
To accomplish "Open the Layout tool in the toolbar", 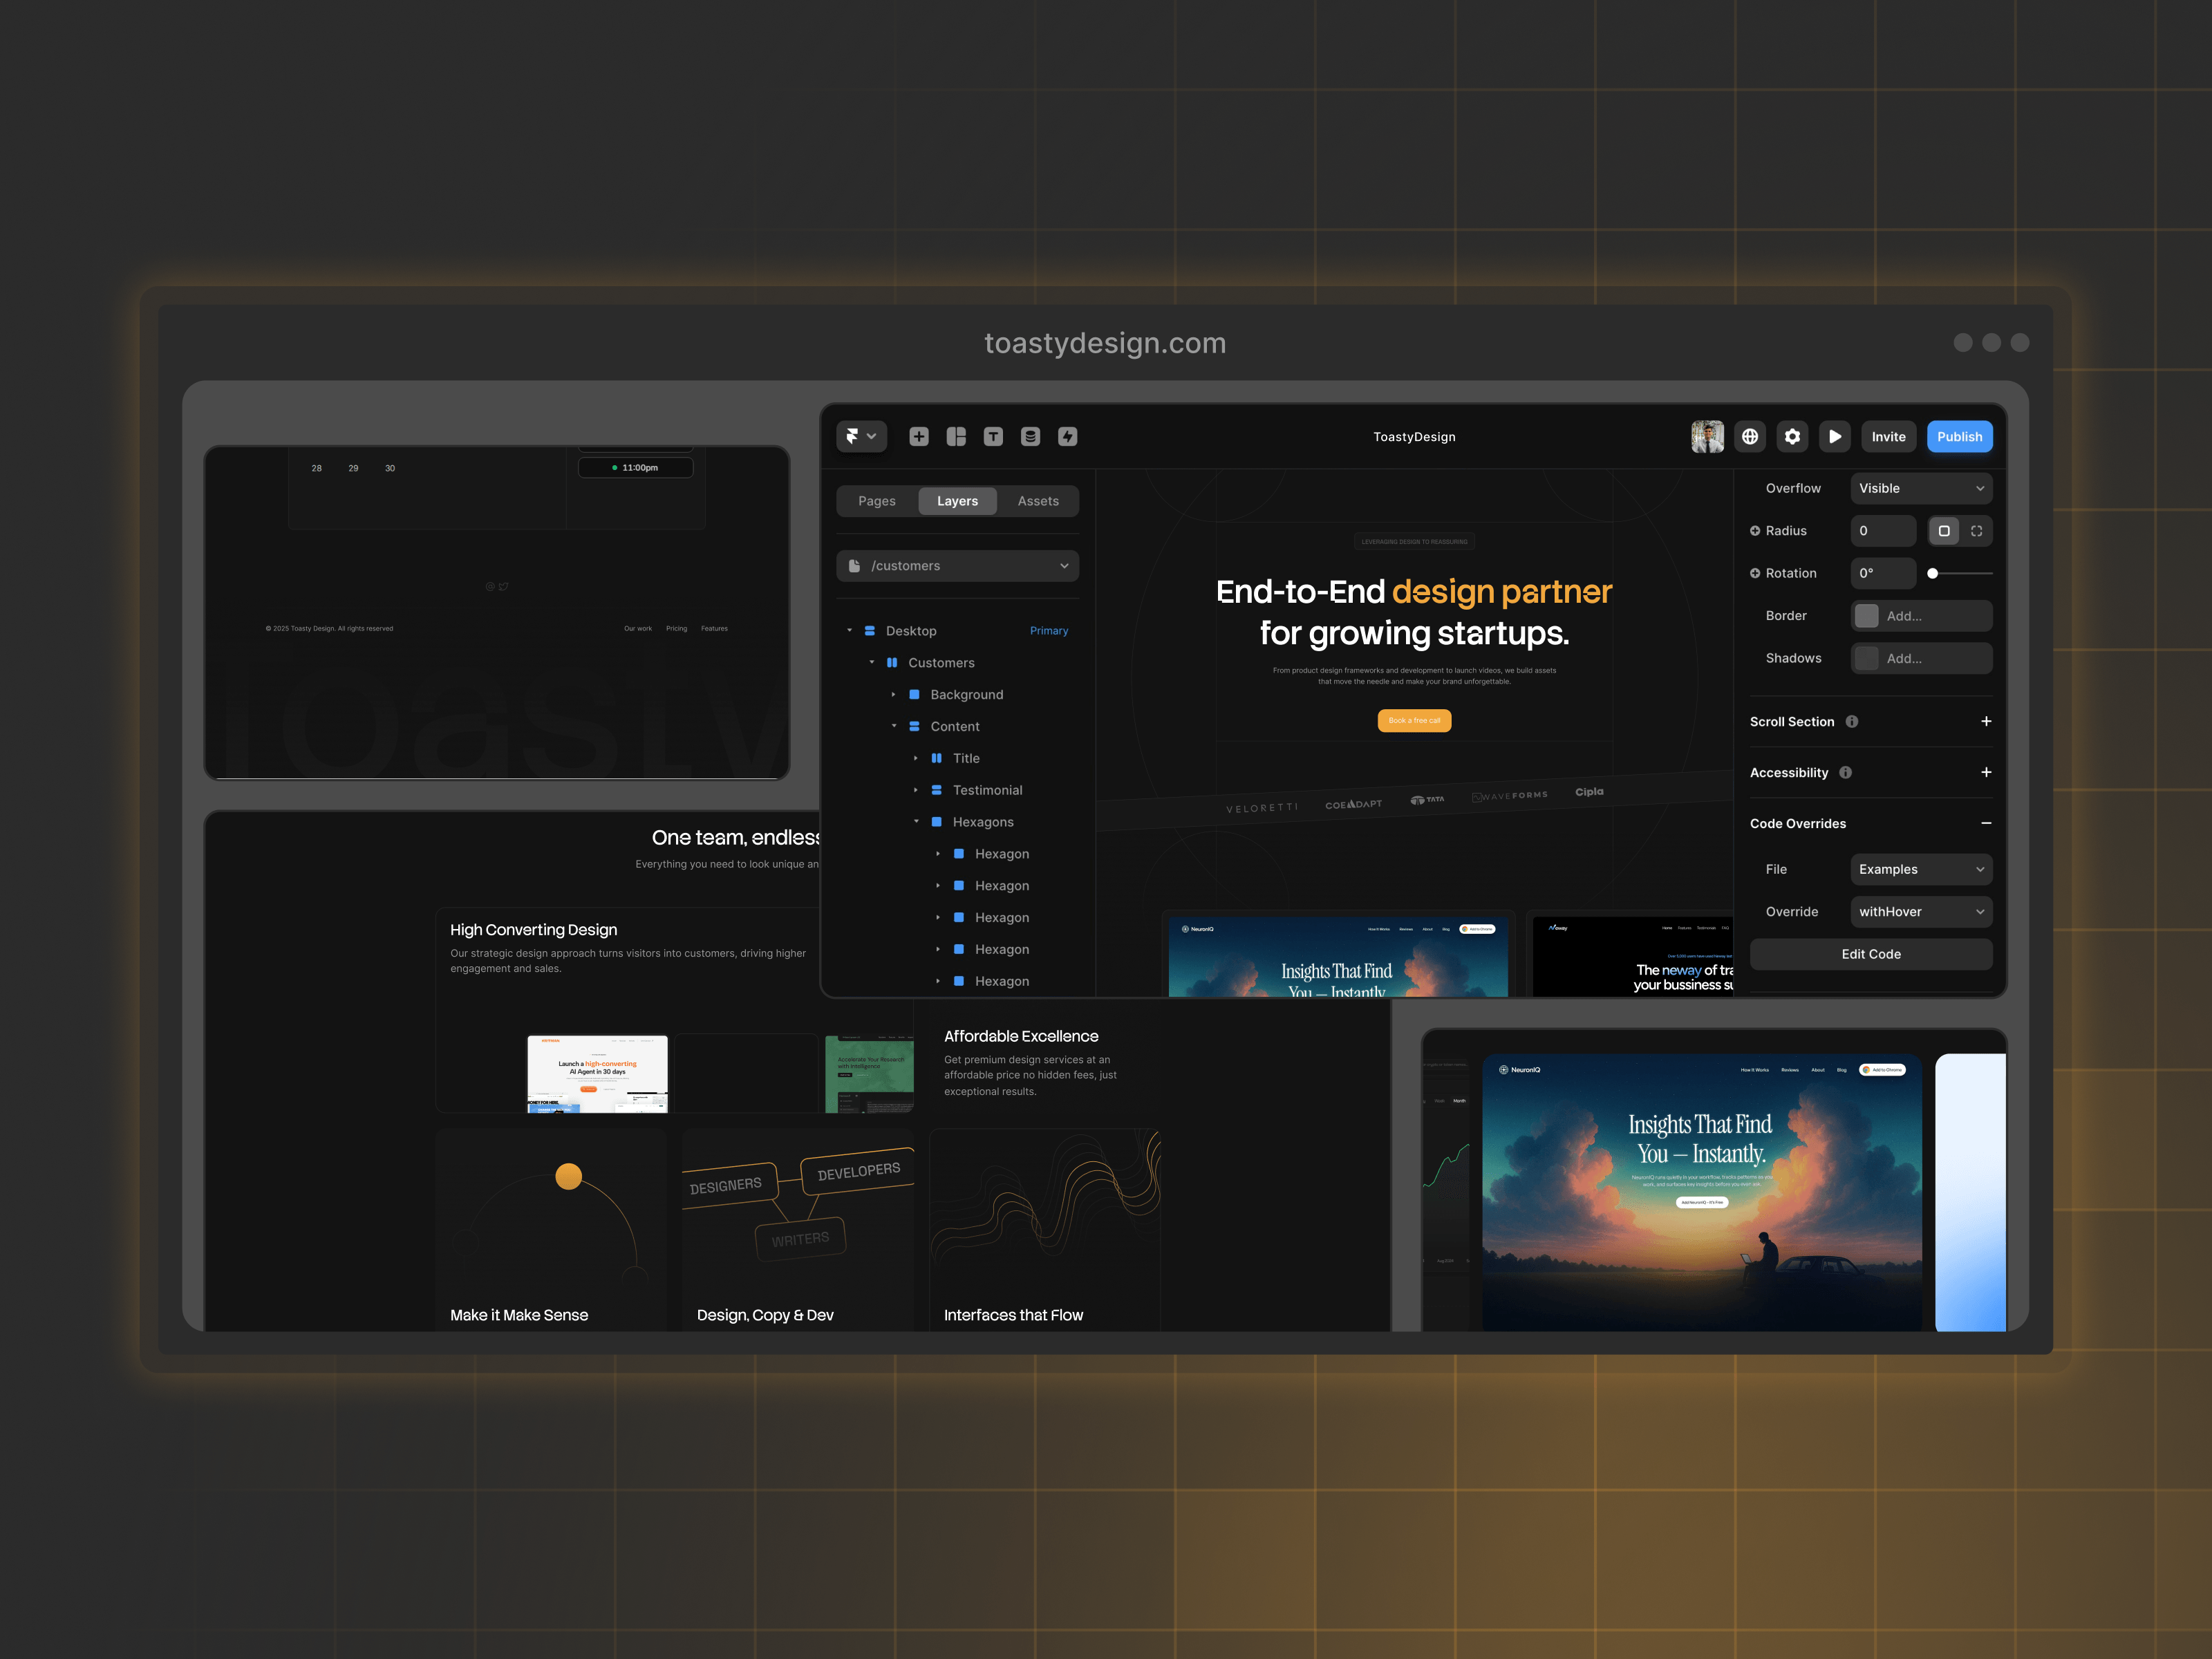I will 956,436.
